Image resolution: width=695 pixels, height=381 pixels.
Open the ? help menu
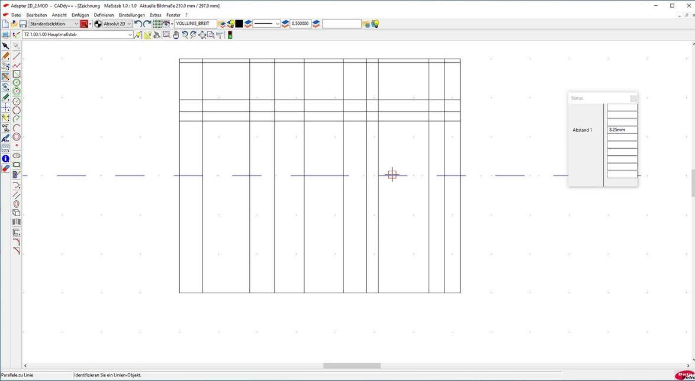click(186, 15)
